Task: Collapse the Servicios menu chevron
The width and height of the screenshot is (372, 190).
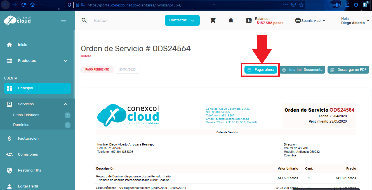Action: coord(65,104)
